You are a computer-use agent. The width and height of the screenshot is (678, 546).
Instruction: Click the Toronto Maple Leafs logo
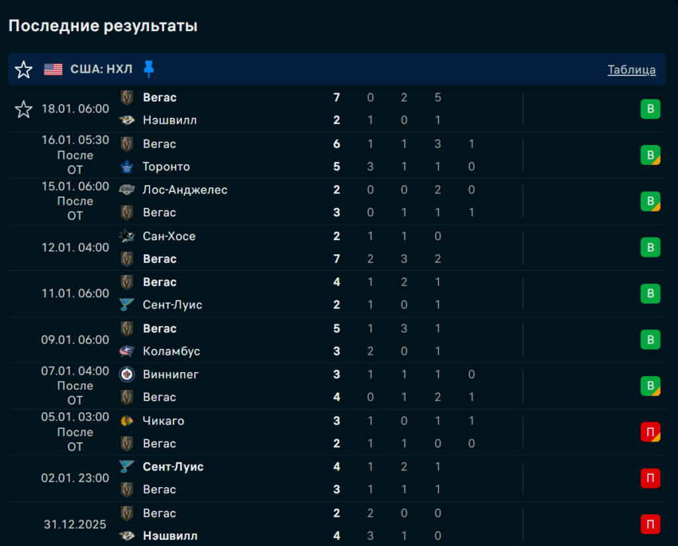(x=126, y=167)
